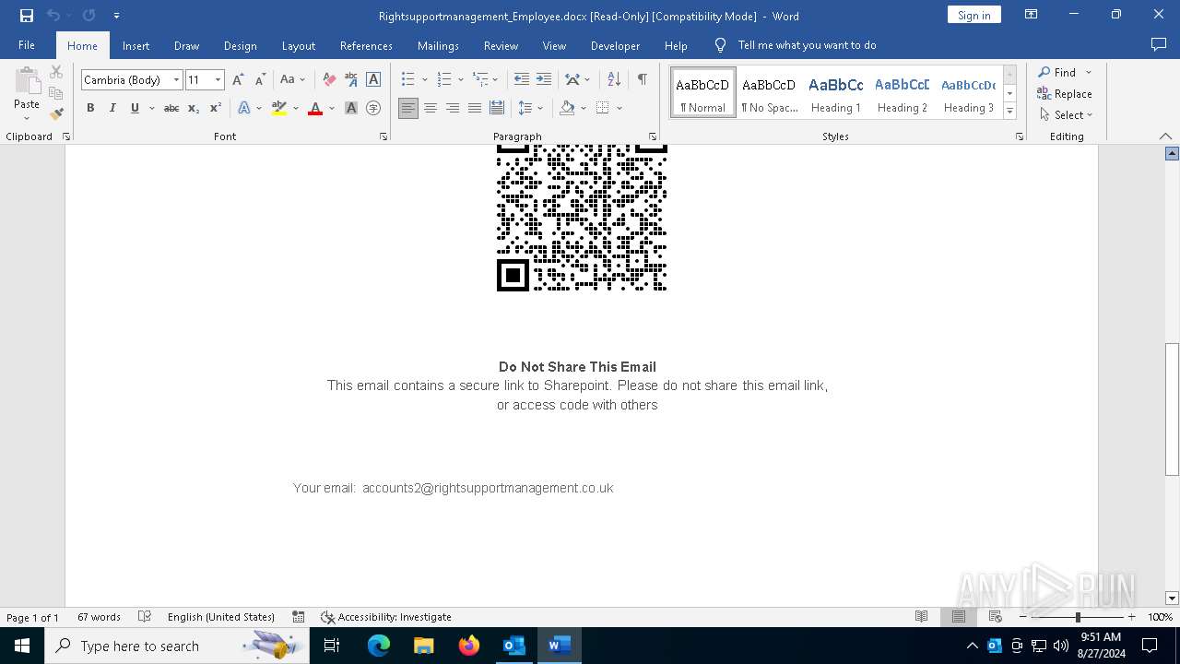This screenshot has height=664, width=1180.
Task: Decrease font size with the shrink font icon
Action: point(260,79)
